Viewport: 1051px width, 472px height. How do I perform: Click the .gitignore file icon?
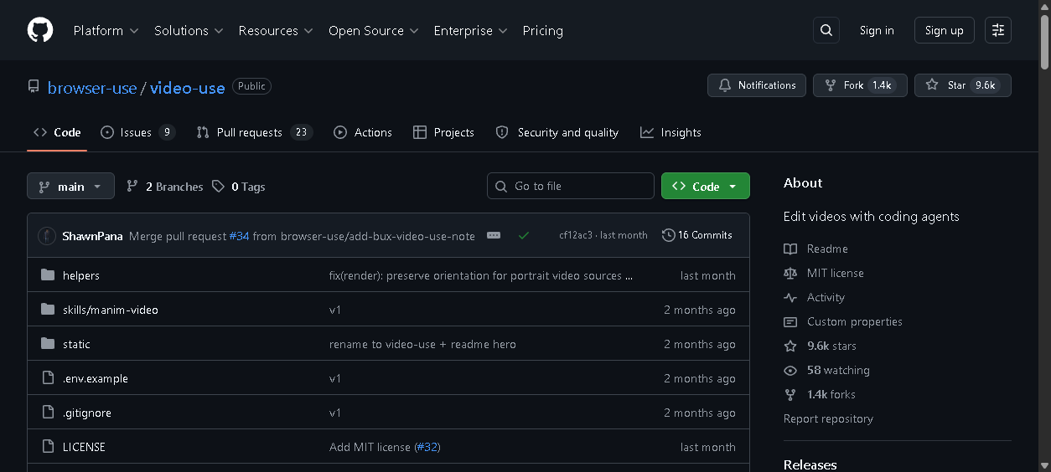(x=48, y=413)
